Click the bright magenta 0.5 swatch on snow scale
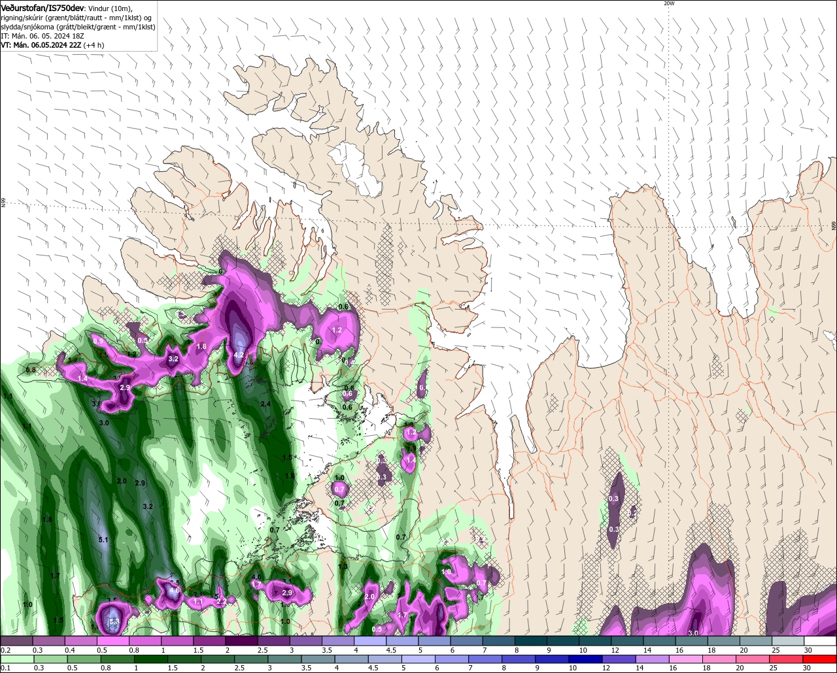 pos(113,641)
